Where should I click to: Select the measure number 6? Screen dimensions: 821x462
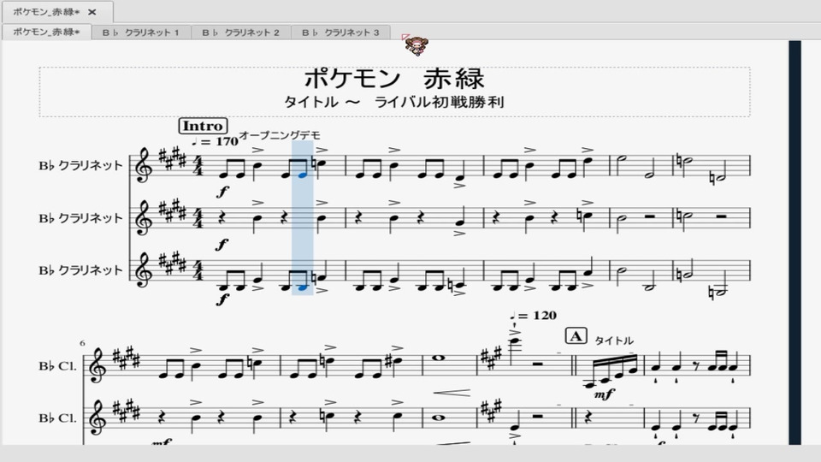tap(83, 343)
